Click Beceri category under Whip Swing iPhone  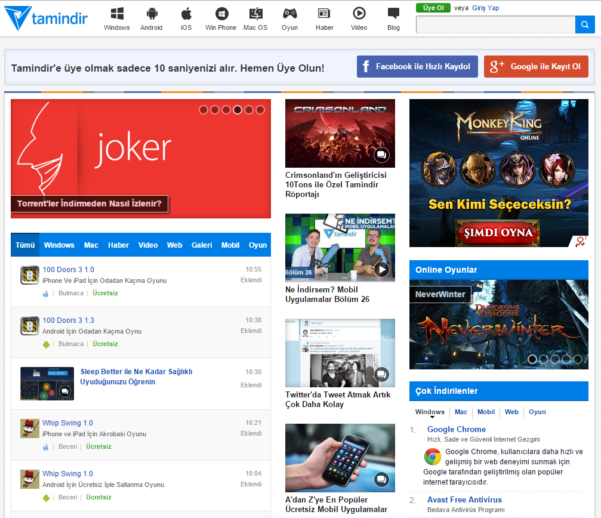[68, 446]
